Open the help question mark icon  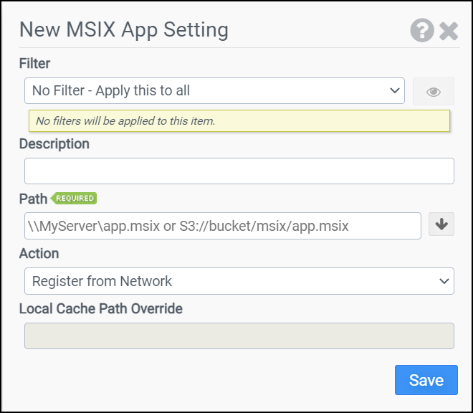coord(422,30)
